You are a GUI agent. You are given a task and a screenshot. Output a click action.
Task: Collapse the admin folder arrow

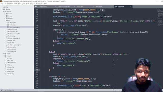coord(3,11)
